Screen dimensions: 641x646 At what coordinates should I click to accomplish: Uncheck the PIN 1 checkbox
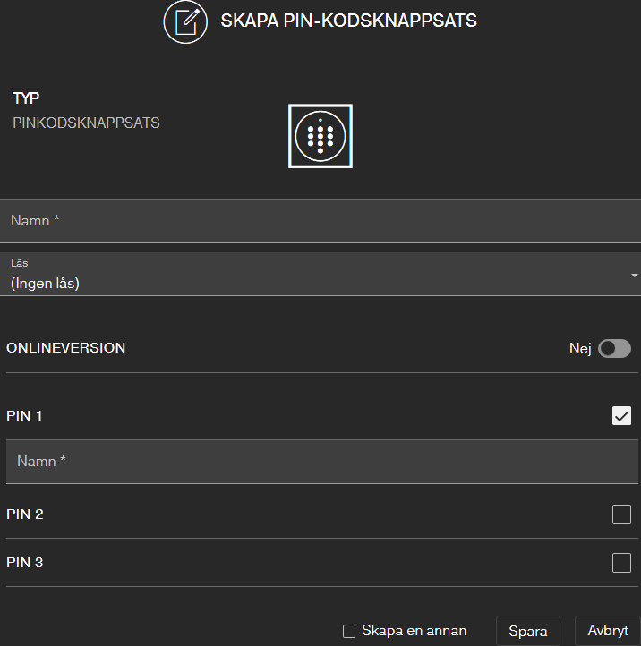click(x=621, y=415)
